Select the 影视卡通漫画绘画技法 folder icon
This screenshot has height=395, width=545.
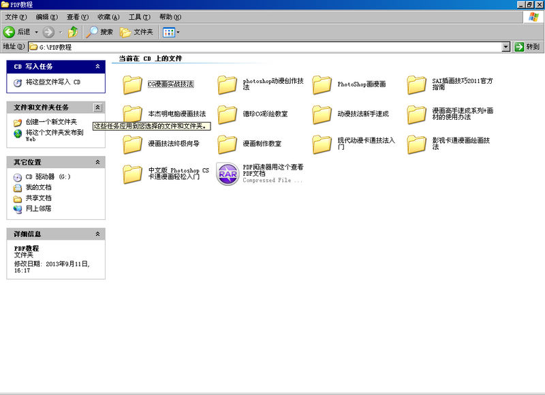click(417, 144)
